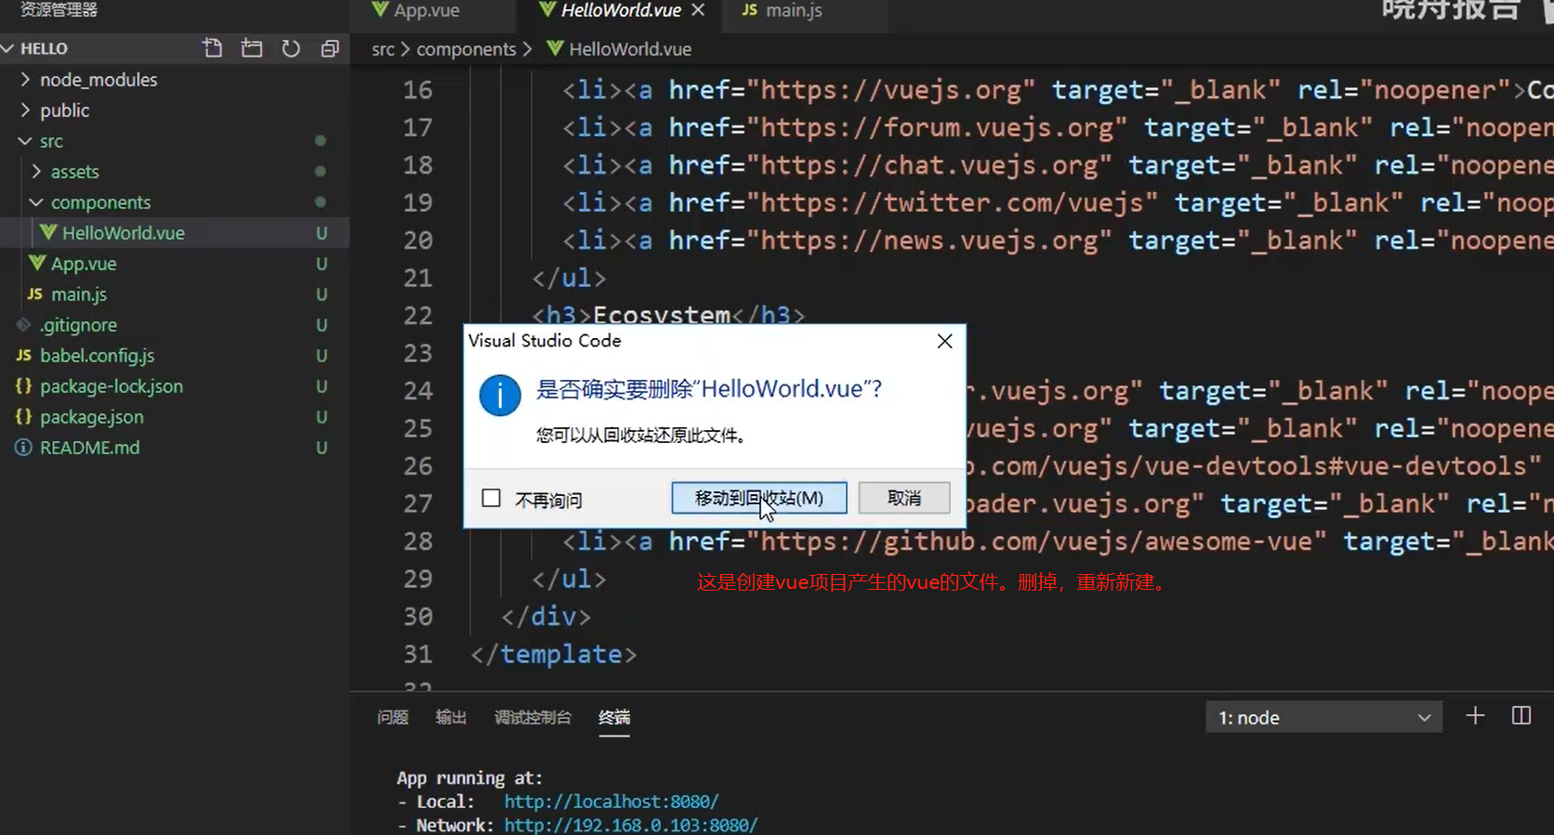
Task: Confirm with 移动到回收站(M) button
Action: 759,498
